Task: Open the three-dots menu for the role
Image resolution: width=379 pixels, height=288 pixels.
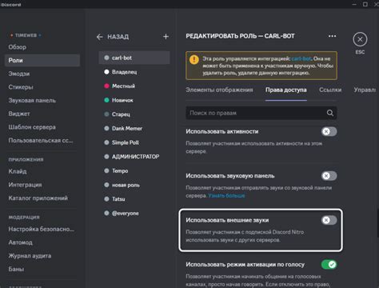Action: pos(332,36)
